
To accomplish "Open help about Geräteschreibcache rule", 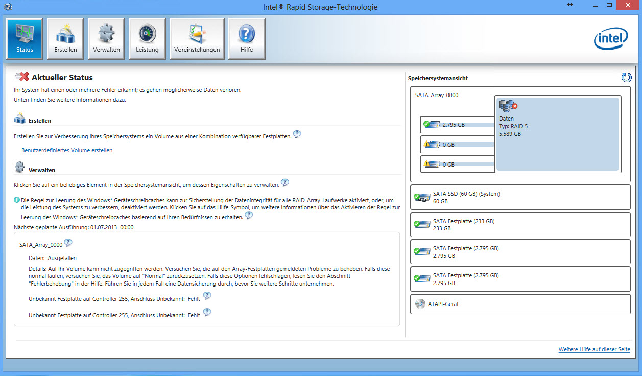I will pos(249,215).
